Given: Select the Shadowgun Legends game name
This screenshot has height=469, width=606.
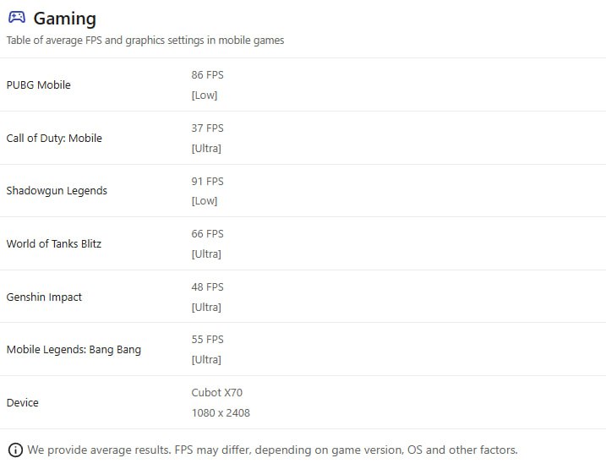Looking at the screenshot, I should pyautogui.click(x=57, y=191).
